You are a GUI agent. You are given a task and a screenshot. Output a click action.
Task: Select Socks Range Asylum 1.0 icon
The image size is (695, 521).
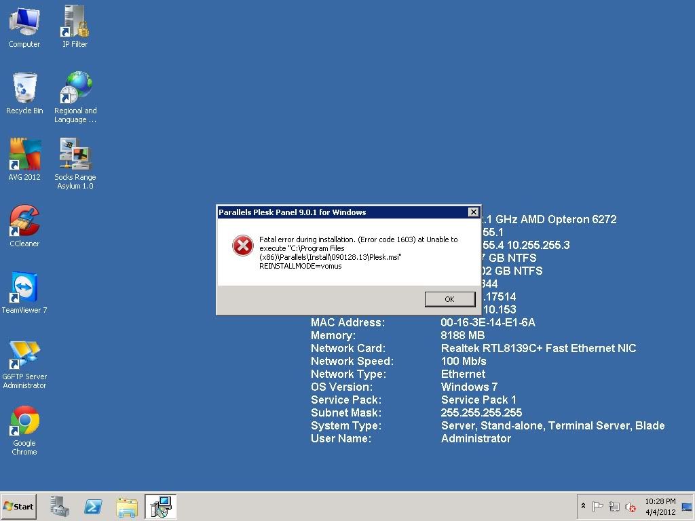point(75,164)
